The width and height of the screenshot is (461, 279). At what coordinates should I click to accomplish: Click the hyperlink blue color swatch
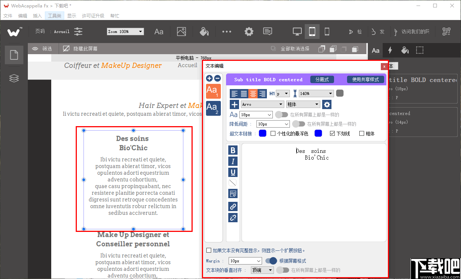pos(262,133)
